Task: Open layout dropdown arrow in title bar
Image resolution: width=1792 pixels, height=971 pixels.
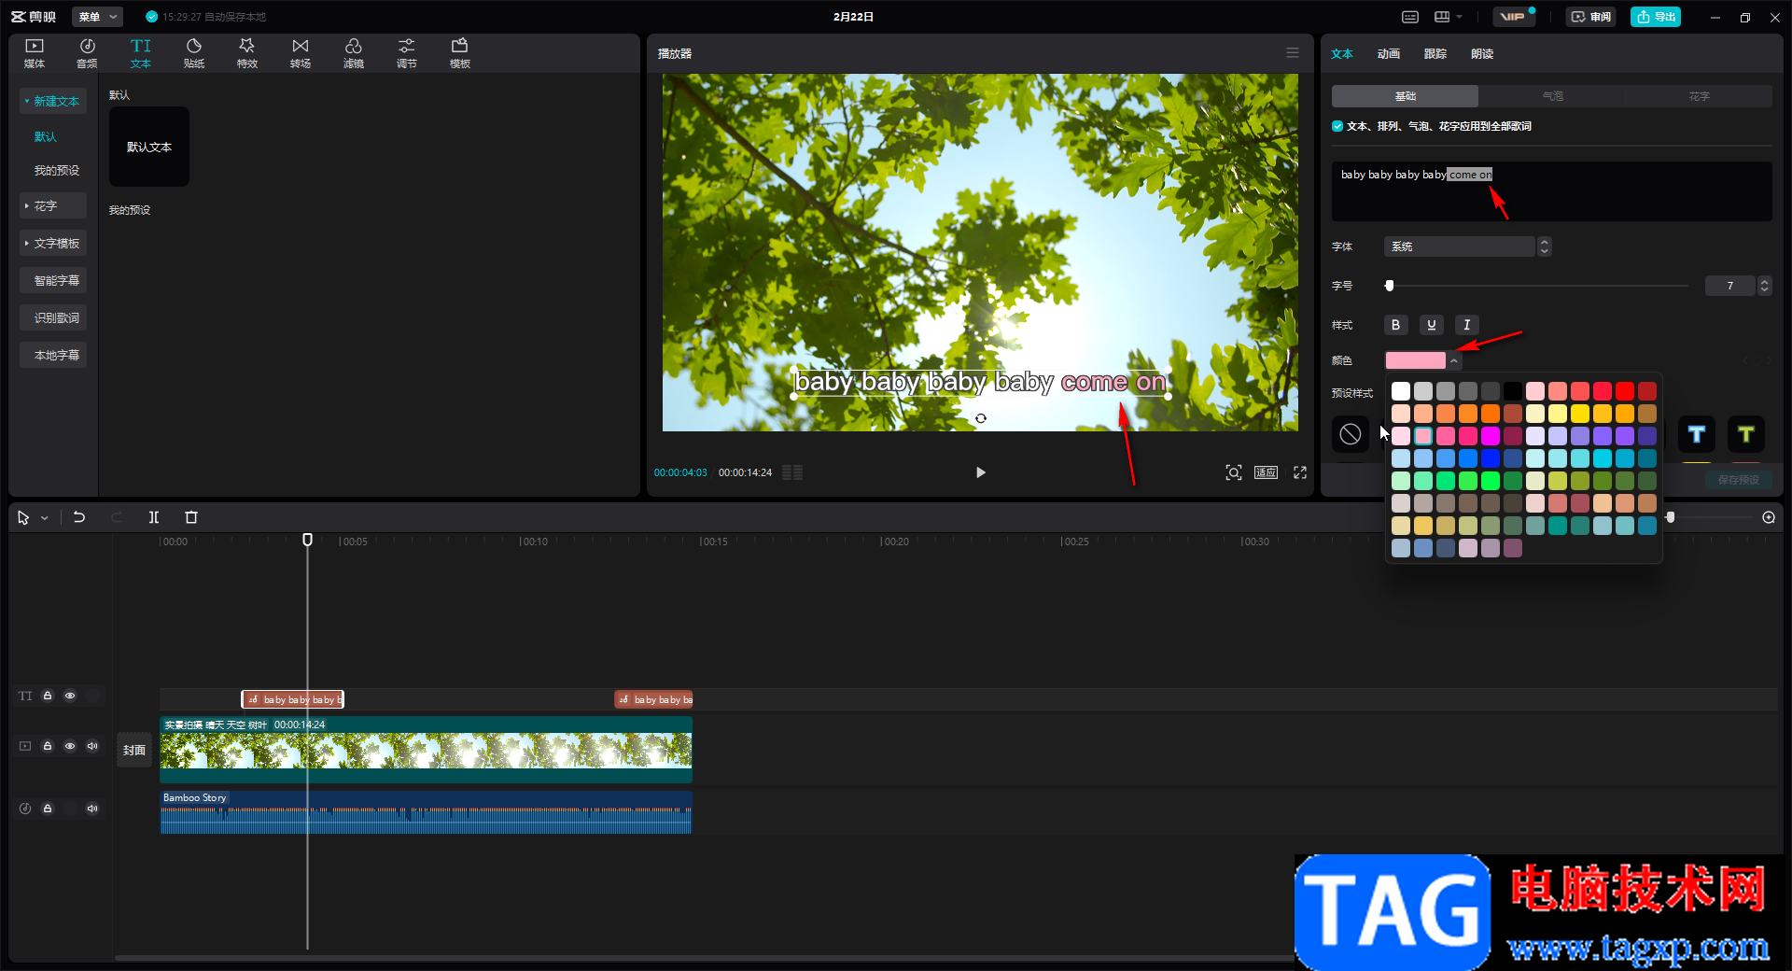Action: [x=1459, y=17]
